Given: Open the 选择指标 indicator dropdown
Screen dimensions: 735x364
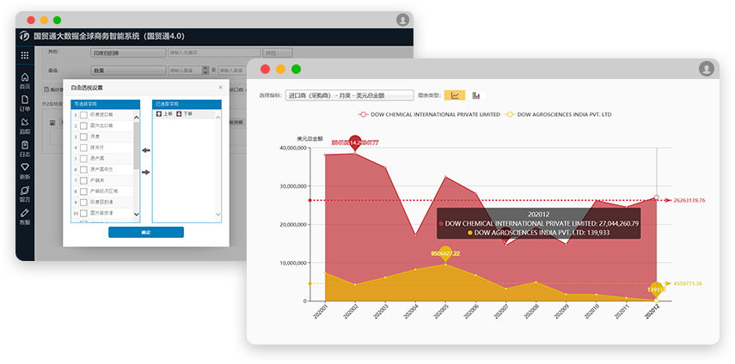Looking at the screenshot, I should (349, 95).
